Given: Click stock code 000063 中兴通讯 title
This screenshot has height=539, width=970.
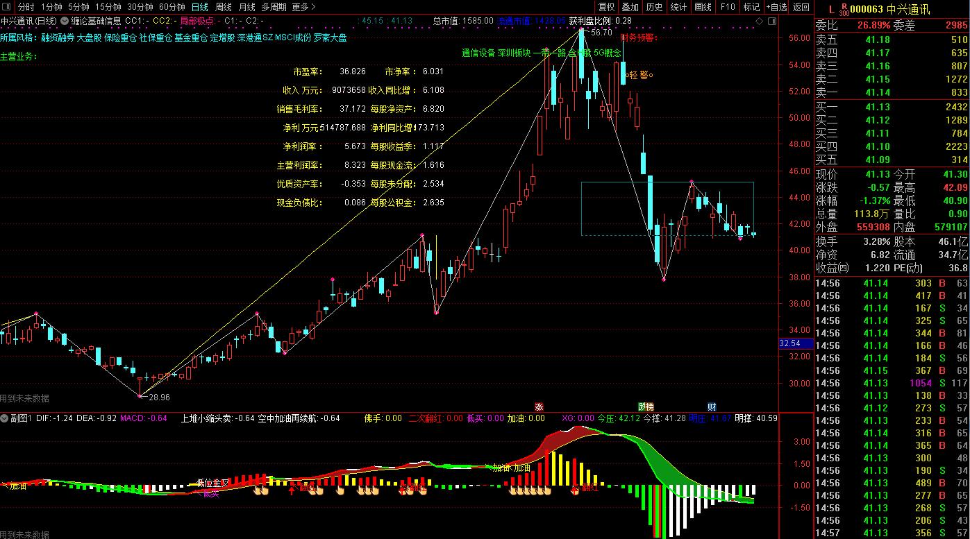Looking at the screenshot, I should 891,8.
